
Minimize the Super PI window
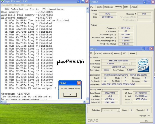coord(78,2)
